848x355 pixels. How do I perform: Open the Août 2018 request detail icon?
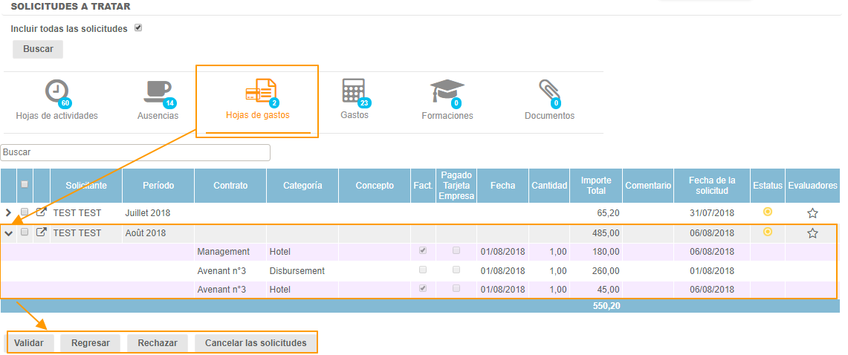point(42,232)
